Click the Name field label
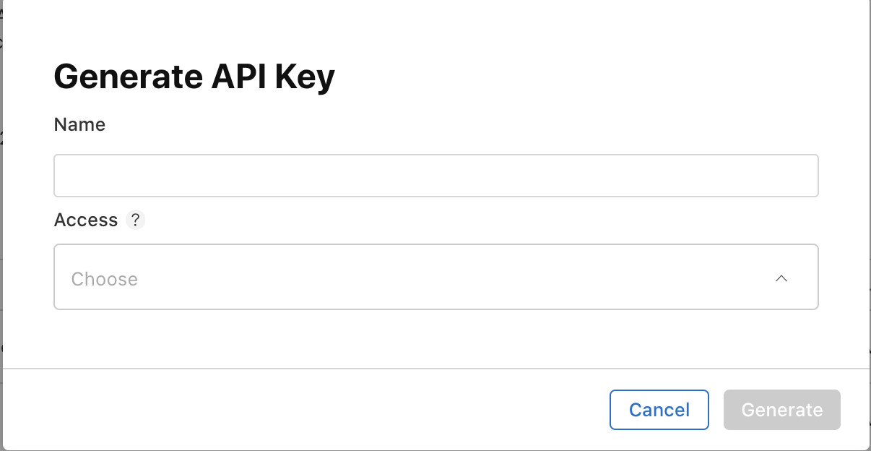The height and width of the screenshot is (451, 871). [x=79, y=124]
